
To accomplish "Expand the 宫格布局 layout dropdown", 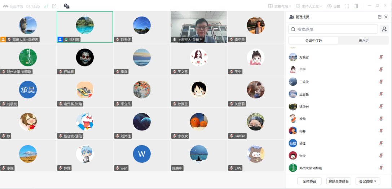I will [x=280, y=6].
